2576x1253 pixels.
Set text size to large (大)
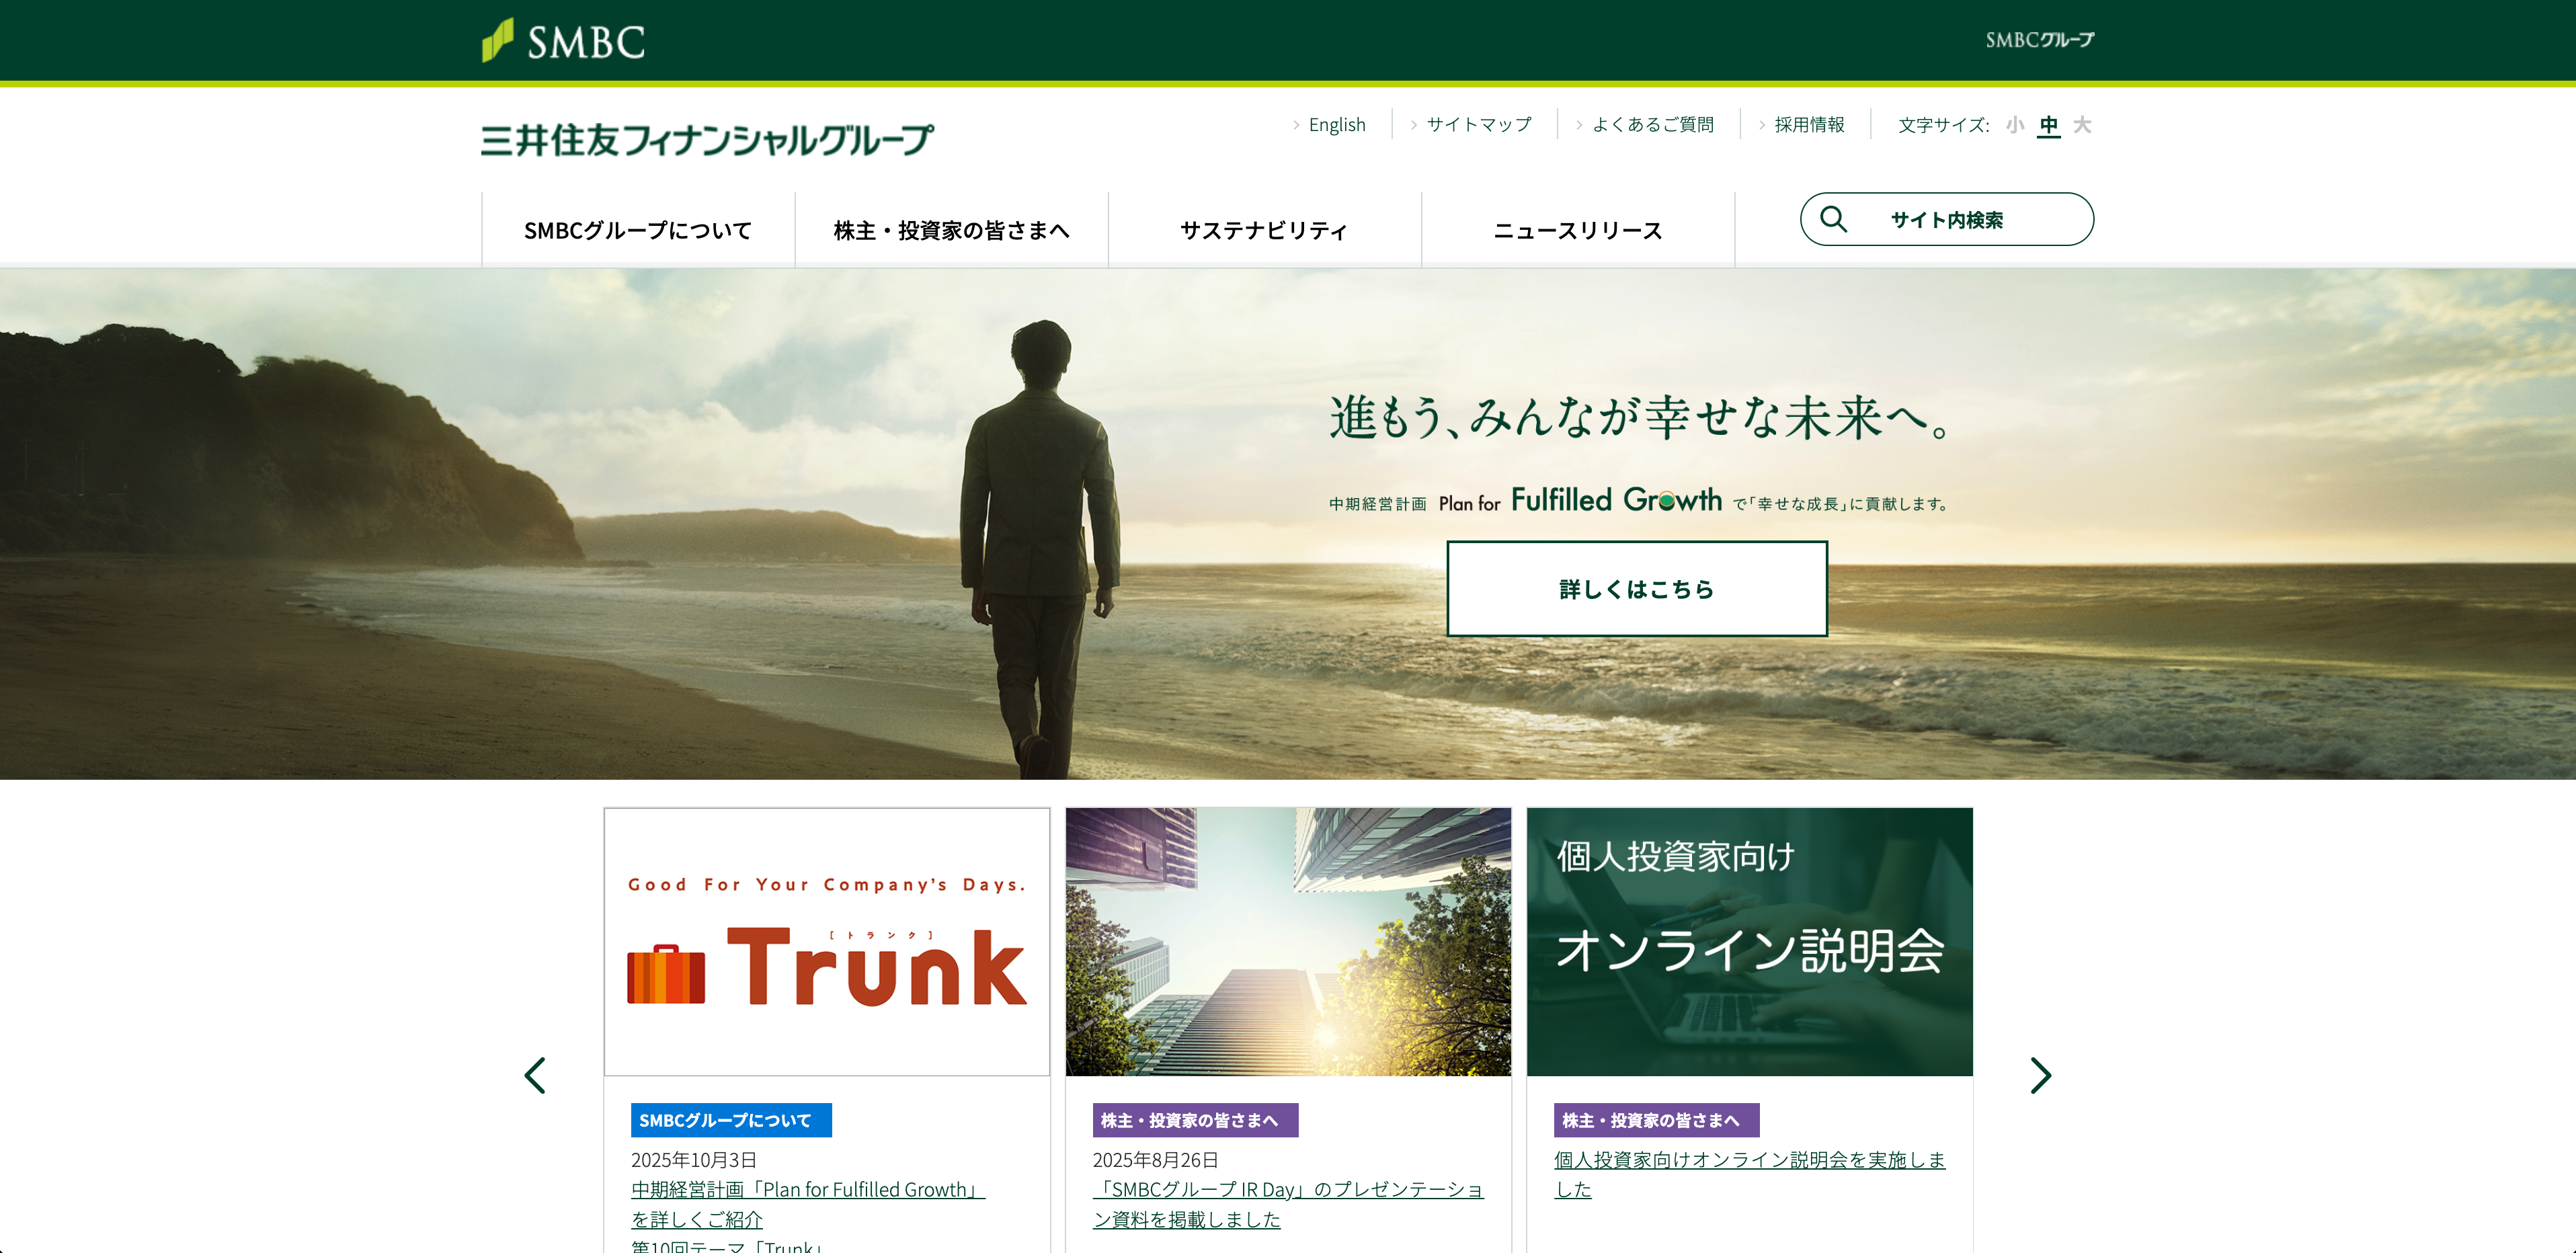coord(2082,125)
